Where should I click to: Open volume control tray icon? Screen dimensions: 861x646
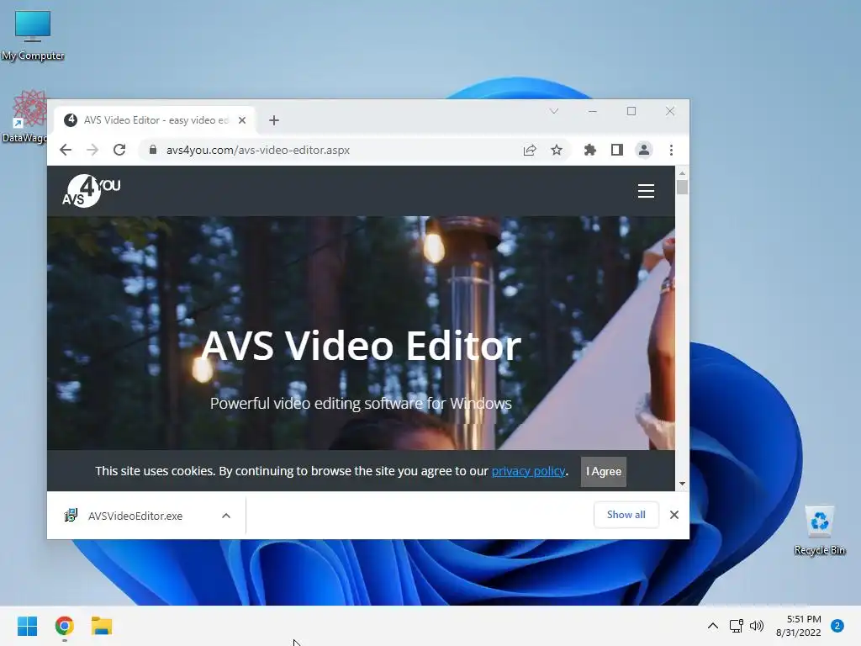click(x=757, y=626)
